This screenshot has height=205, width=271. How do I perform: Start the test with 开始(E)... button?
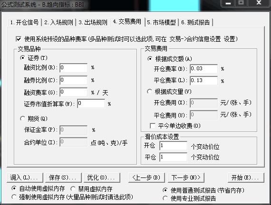click(x=246, y=177)
